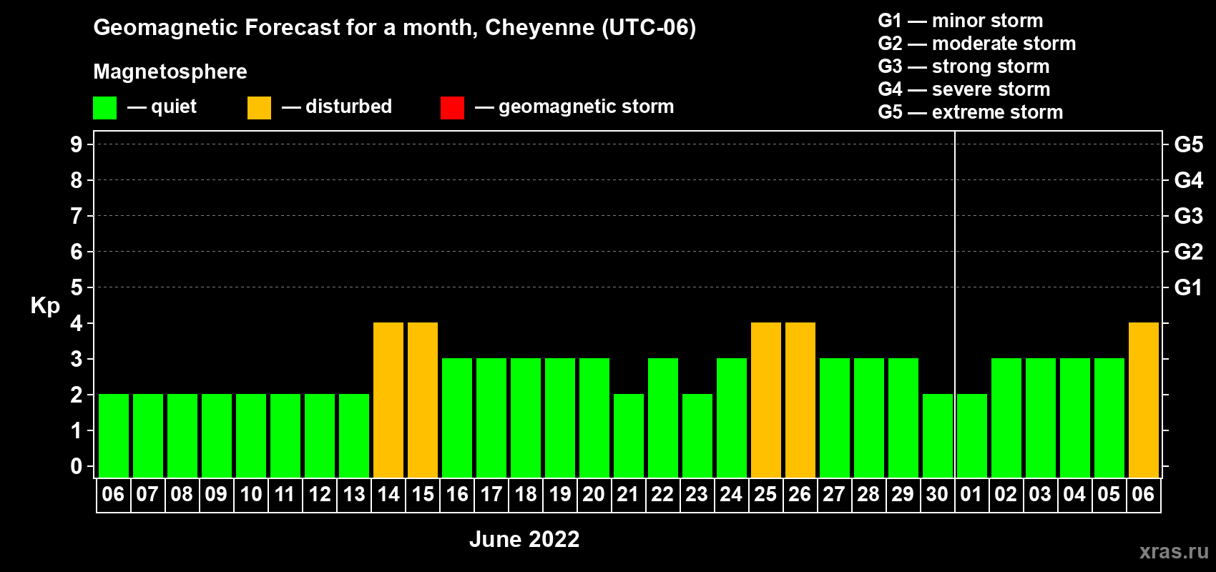Image resolution: width=1216 pixels, height=572 pixels.
Task: Click the green bar above date 19
Action: coord(560,418)
